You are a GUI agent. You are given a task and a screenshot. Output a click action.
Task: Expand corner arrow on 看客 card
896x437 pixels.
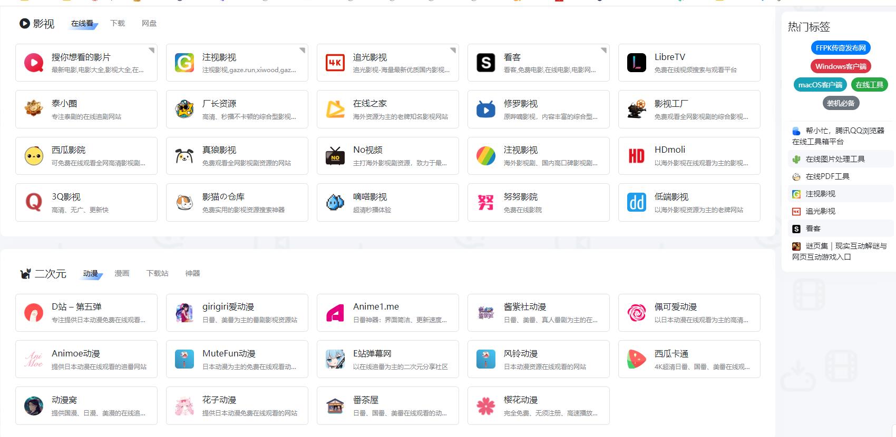(604, 50)
